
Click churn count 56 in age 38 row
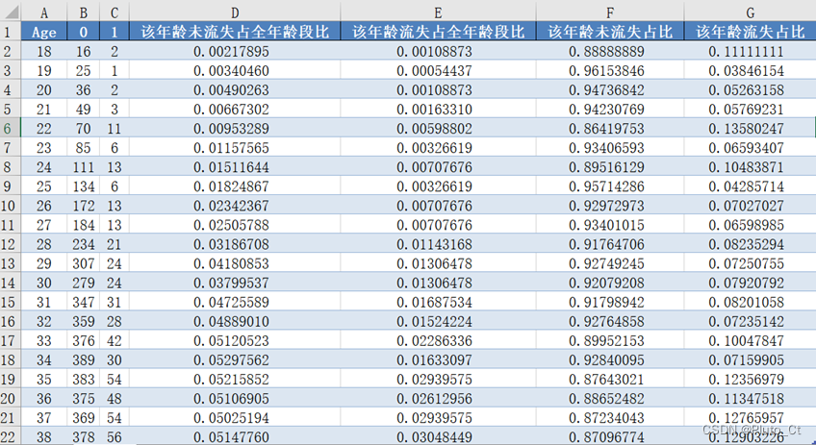click(x=115, y=436)
